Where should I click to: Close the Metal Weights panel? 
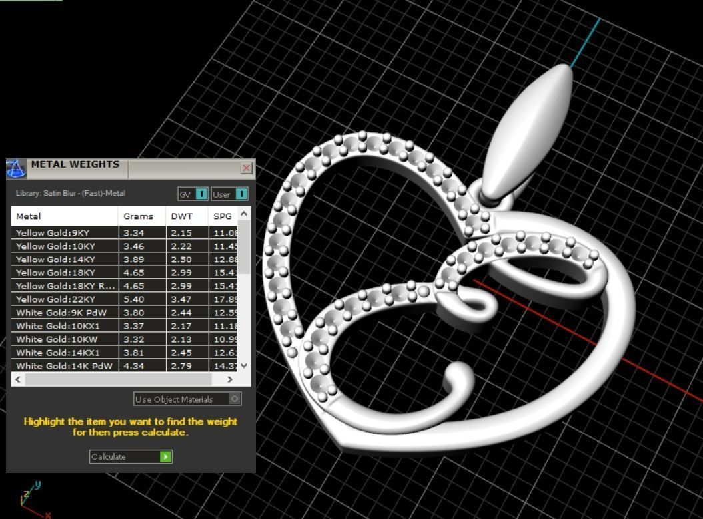(x=246, y=168)
